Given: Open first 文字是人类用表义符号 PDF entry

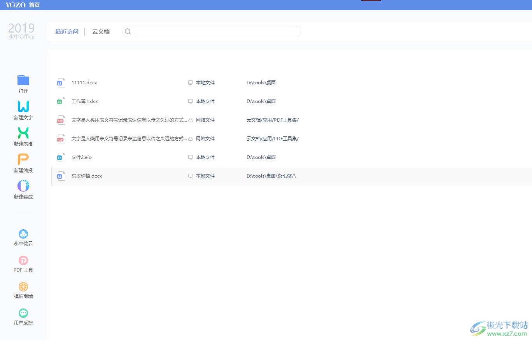Looking at the screenshot, I should click(x=129, y=120).
